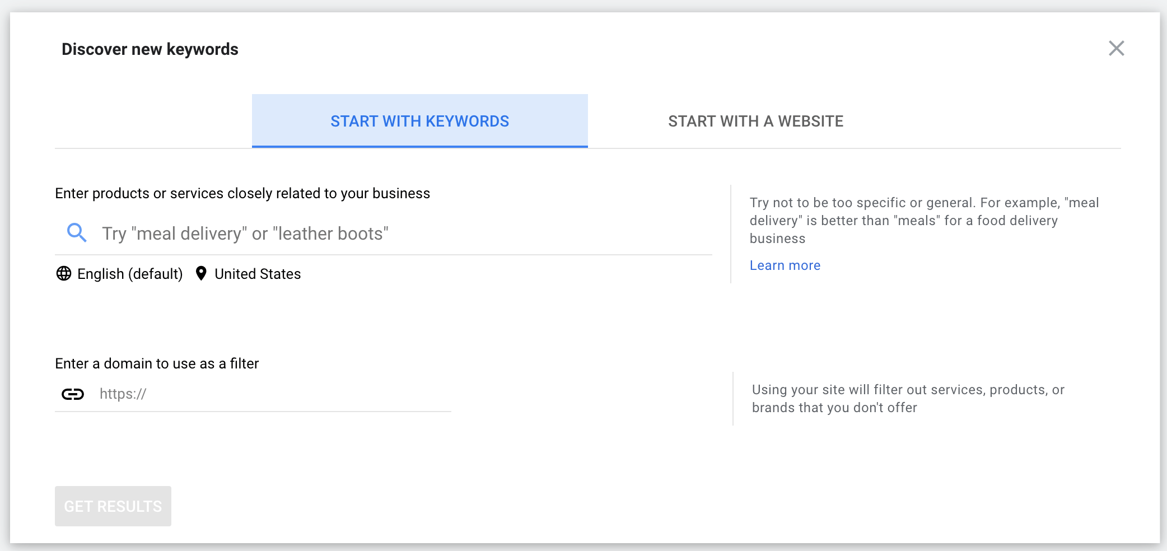Viewport: 1167px width, 551px height.
Task: Switch to Start With a Website tab
Action: point(755,121)
